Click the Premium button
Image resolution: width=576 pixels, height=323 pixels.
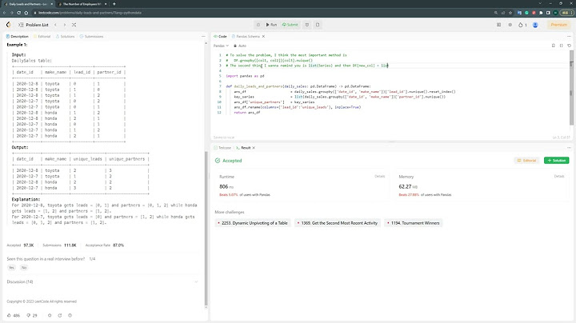coord(558,25)
